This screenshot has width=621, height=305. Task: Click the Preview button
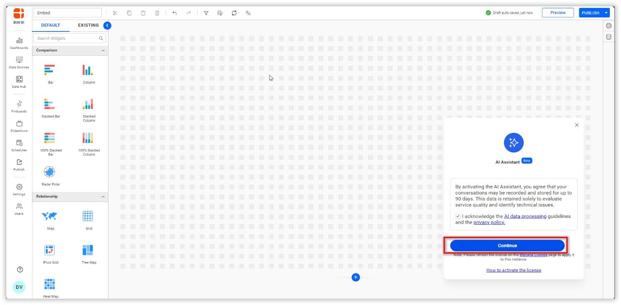point(558,13)
